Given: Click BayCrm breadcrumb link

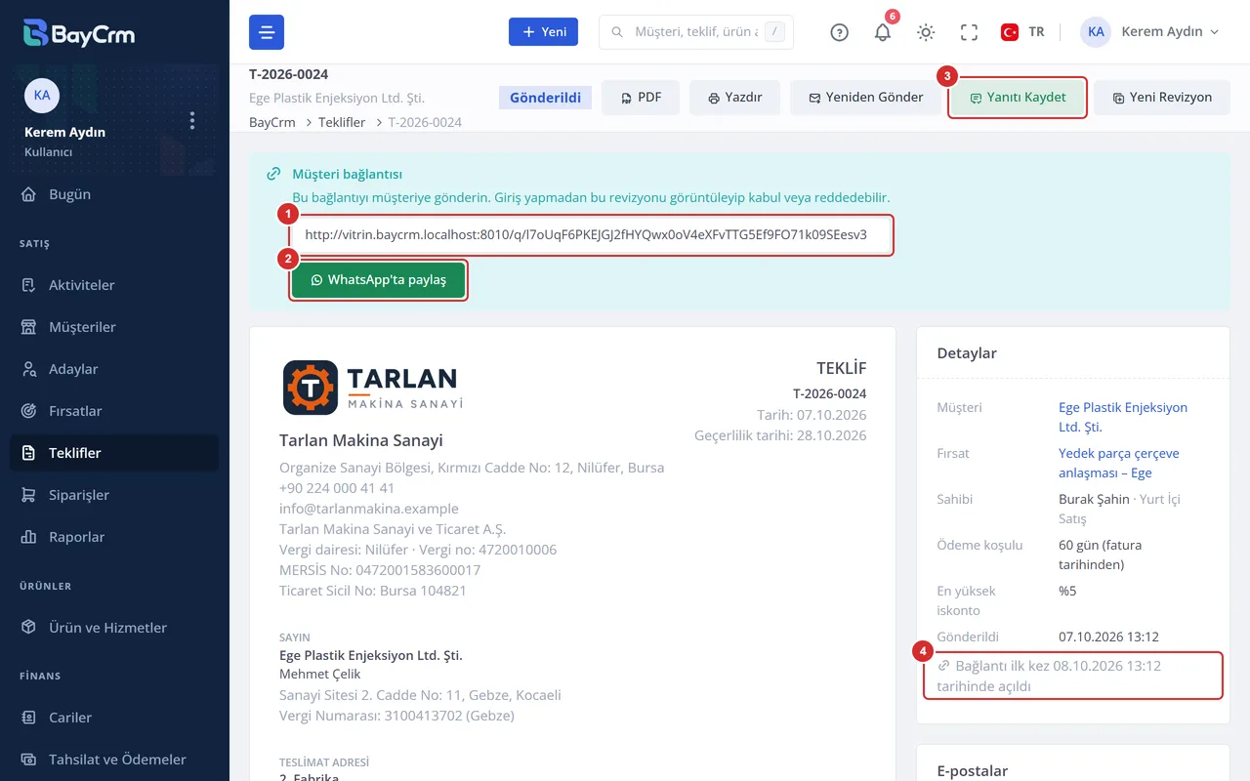Looking at the screenshot, I should pos(272,122).
